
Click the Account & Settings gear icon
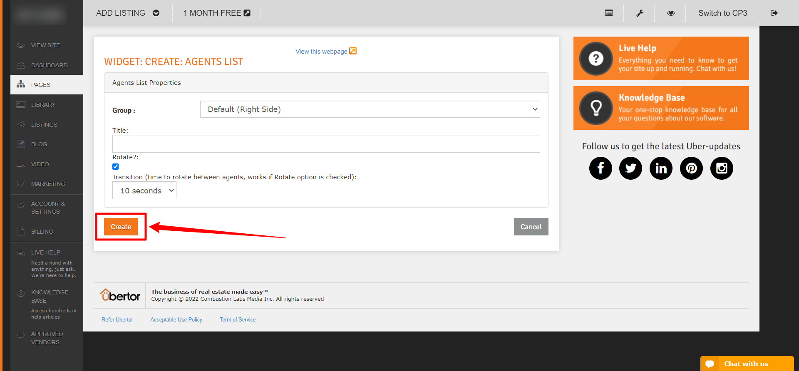coord(21,205)
